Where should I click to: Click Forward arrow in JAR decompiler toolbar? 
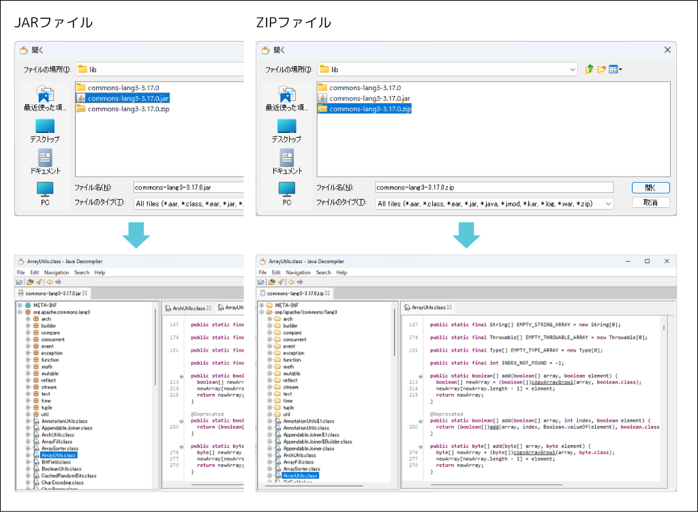click(x=59, y=282)
